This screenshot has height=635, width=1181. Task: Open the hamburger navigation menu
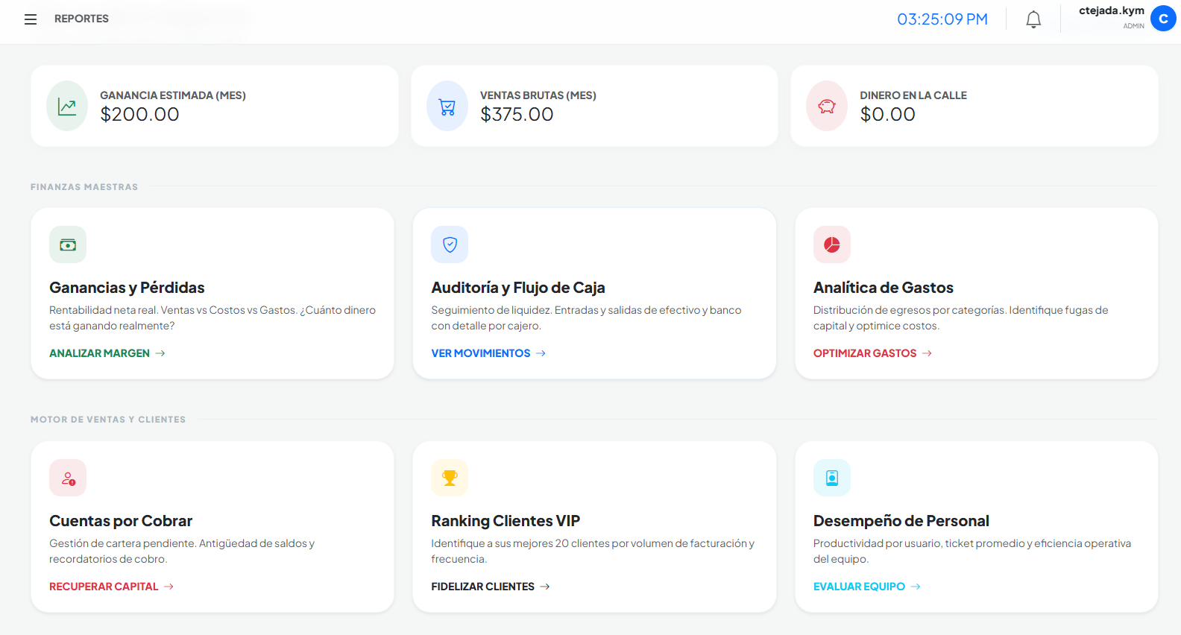point(30,19)
